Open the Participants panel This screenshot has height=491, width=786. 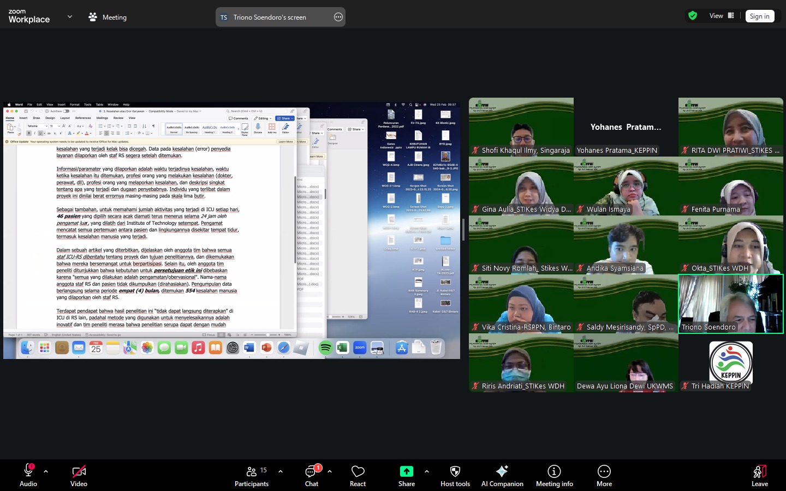(x=252, y=476)
